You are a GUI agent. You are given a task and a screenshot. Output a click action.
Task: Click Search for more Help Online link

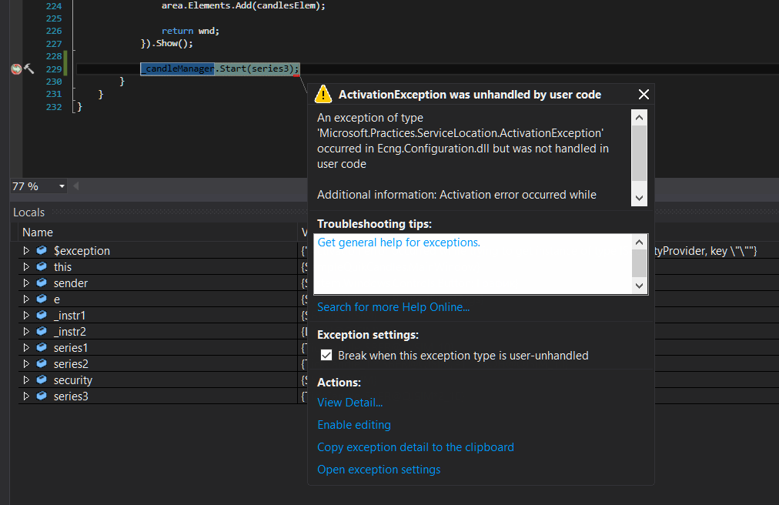pyautogui.click(x=393, y=307)
